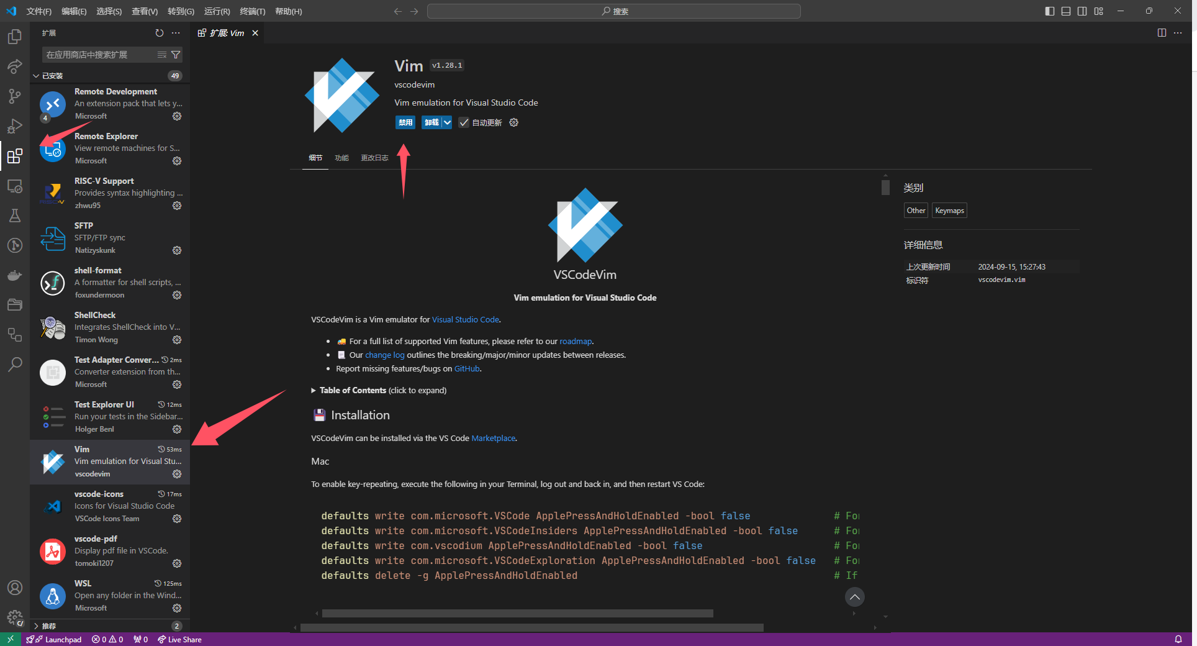Viewport: 1197px width, 646px height.
Task: Open the Visual Studio Code link
Action: [466, 319]
